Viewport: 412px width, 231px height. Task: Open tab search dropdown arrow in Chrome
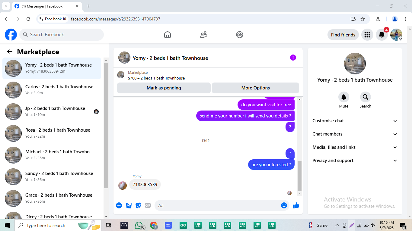(x=6, y=6)
